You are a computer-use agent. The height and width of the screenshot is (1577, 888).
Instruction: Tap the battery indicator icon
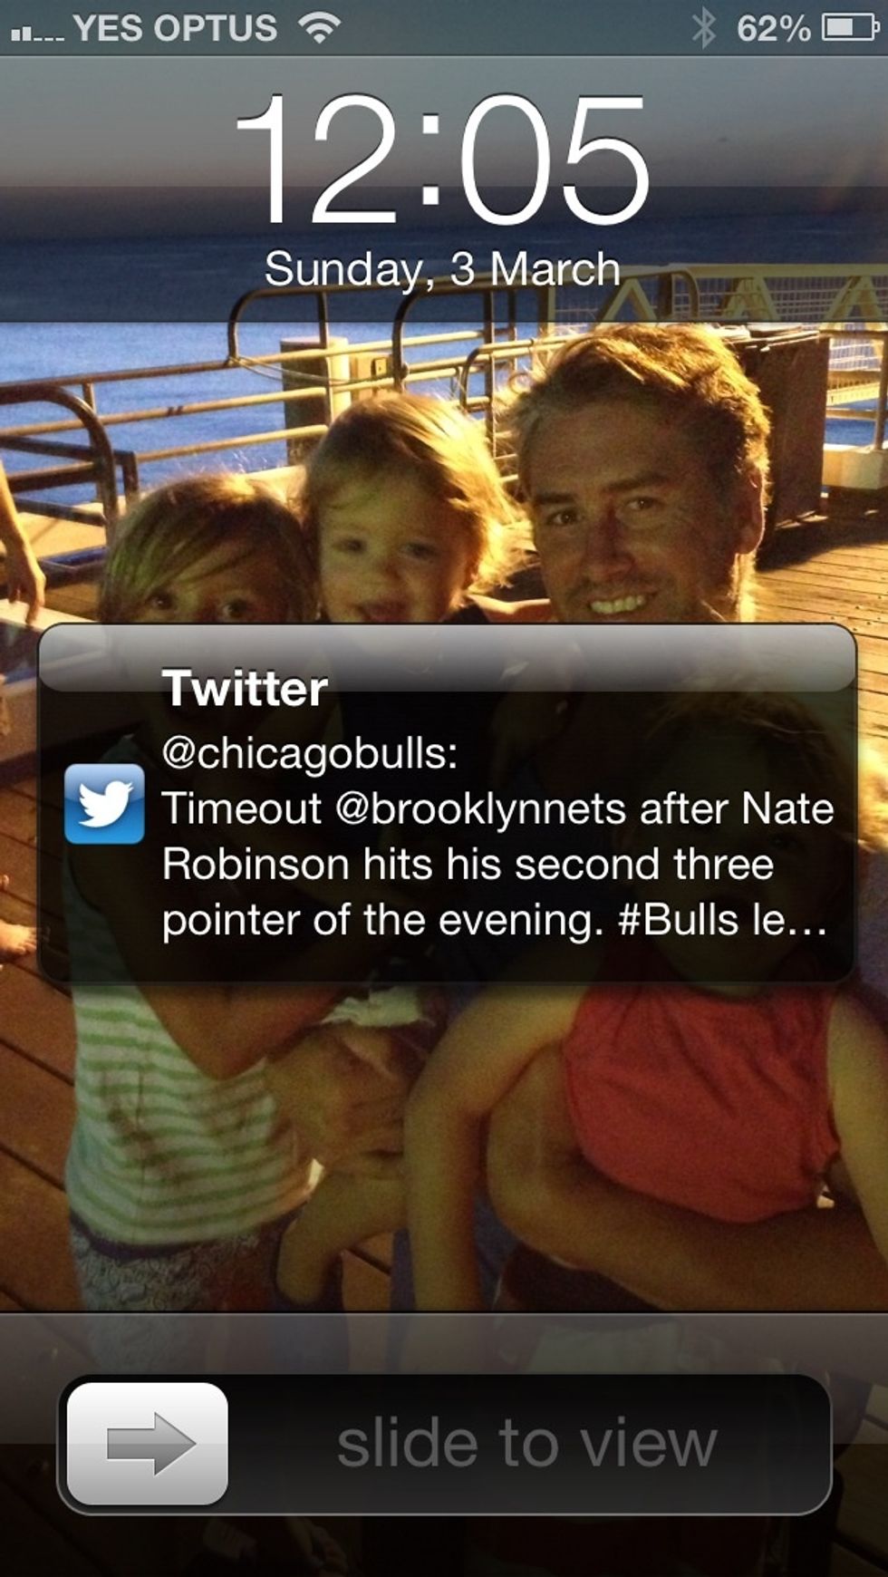coord(849,28)
